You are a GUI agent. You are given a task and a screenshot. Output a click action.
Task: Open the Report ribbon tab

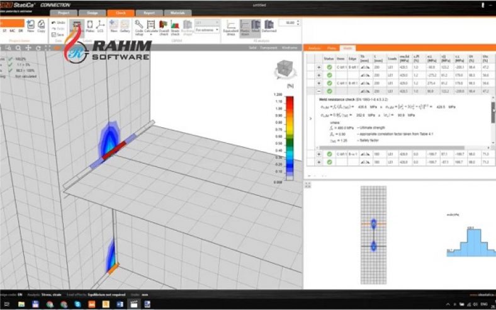149,13
